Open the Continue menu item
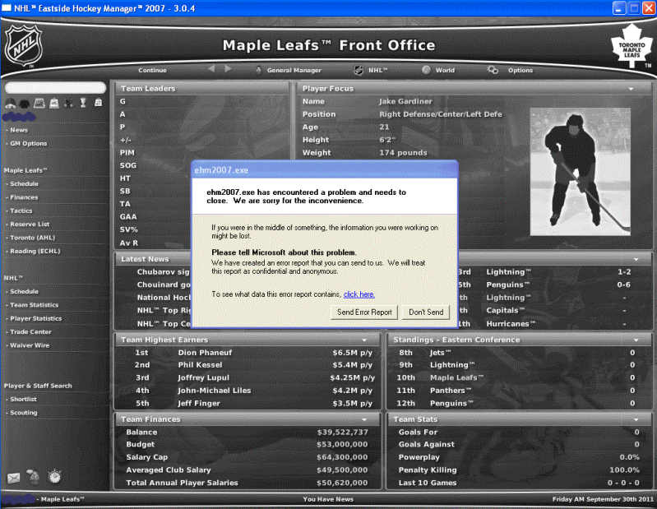 [152, 71]
